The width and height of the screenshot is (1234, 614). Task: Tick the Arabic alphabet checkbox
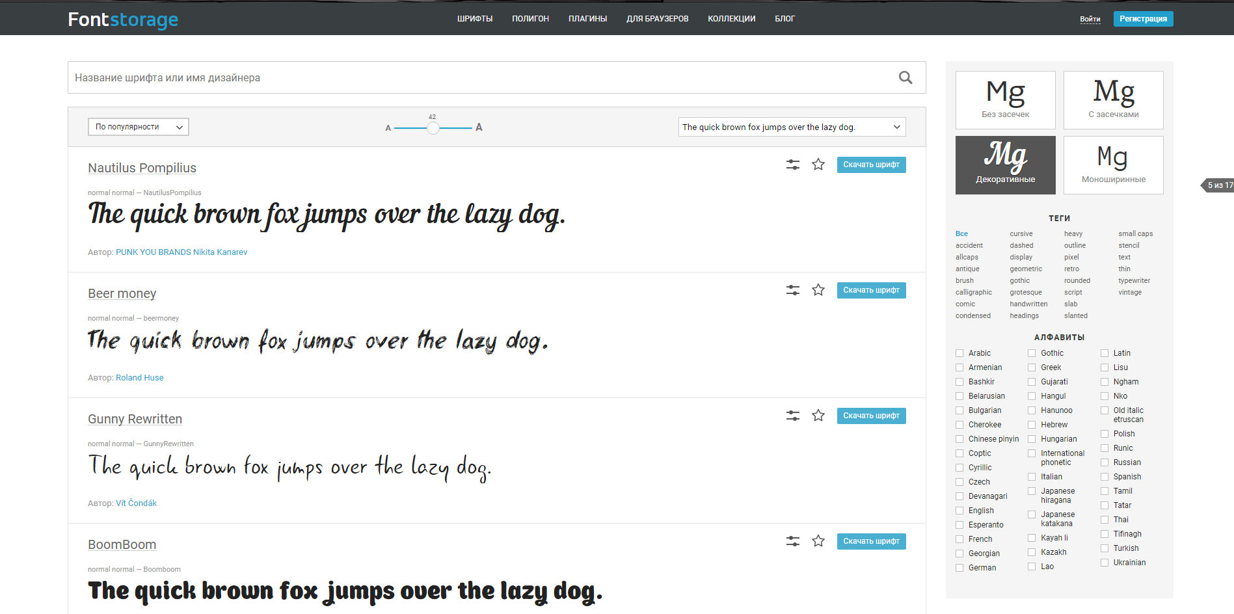click(959, 353)
